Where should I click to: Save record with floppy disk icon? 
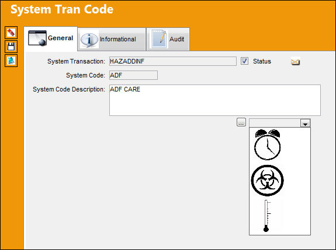11,47
